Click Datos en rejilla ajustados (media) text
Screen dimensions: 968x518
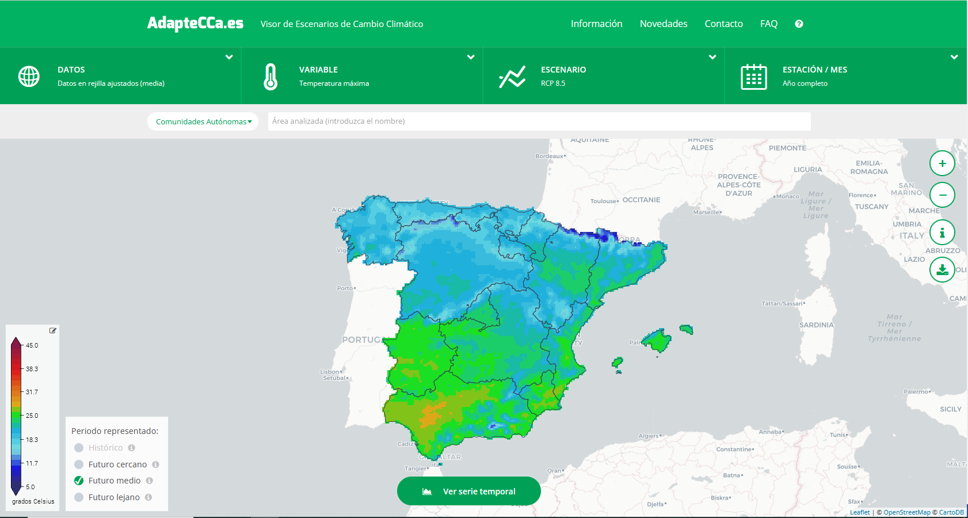coord(111,83)
